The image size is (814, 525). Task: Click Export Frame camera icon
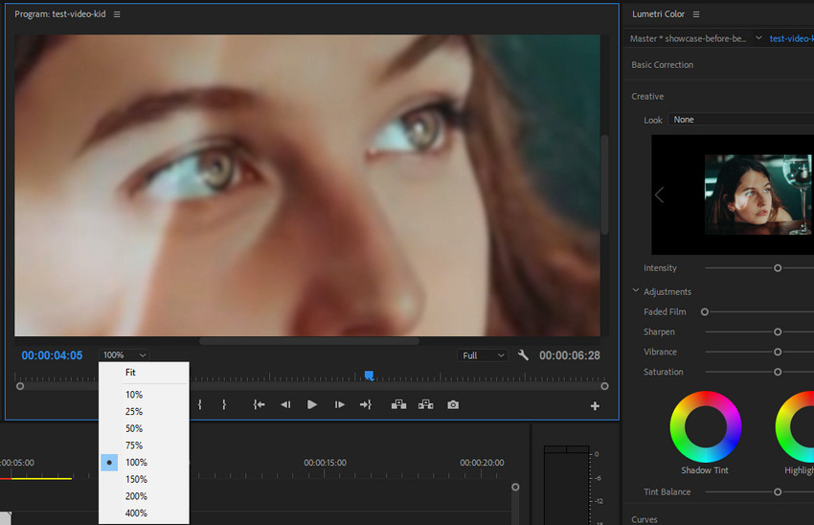[x=453, y=405]
